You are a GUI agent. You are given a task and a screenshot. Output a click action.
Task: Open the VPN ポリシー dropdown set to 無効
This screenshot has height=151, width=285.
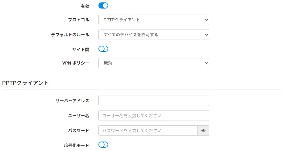click(154, 63)
